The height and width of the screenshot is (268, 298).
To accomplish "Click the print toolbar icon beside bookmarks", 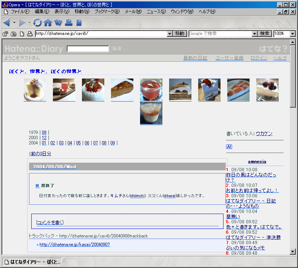I will tap(69, 22).
